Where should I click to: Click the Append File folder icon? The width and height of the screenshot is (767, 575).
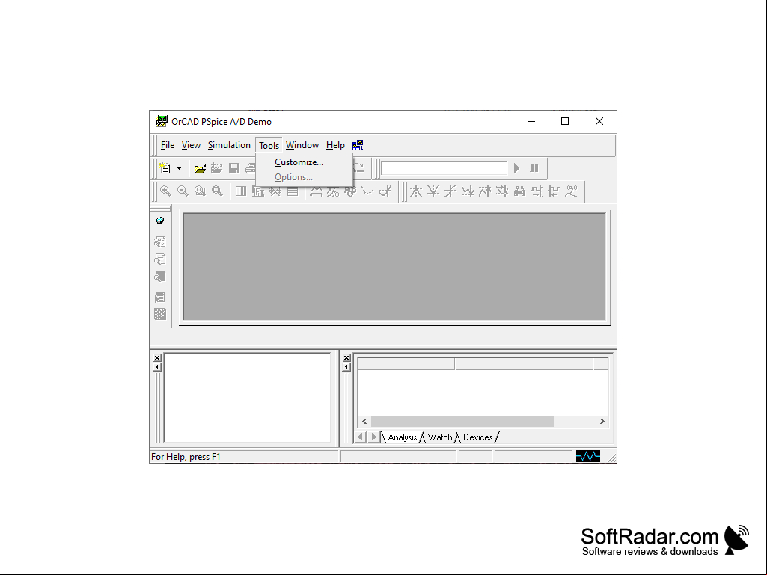click(217, 169)
